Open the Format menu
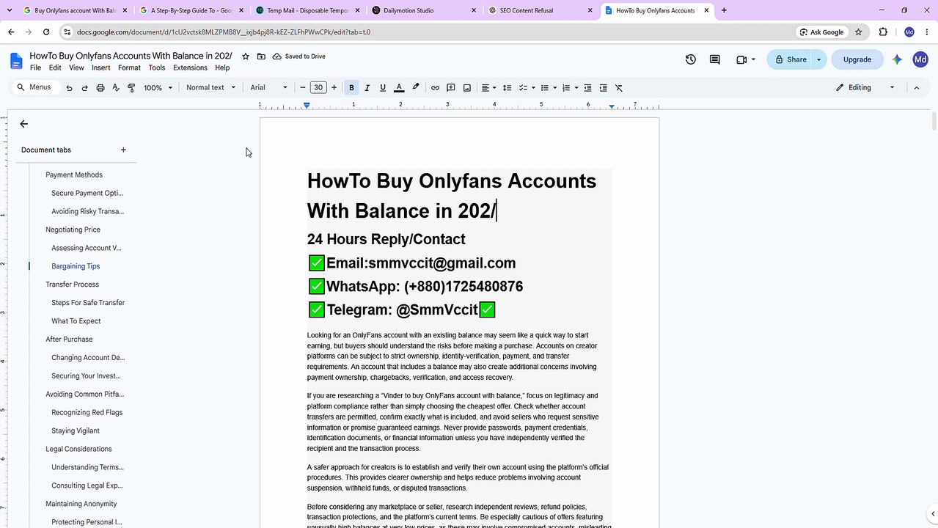938x528 pixels. 129,67
